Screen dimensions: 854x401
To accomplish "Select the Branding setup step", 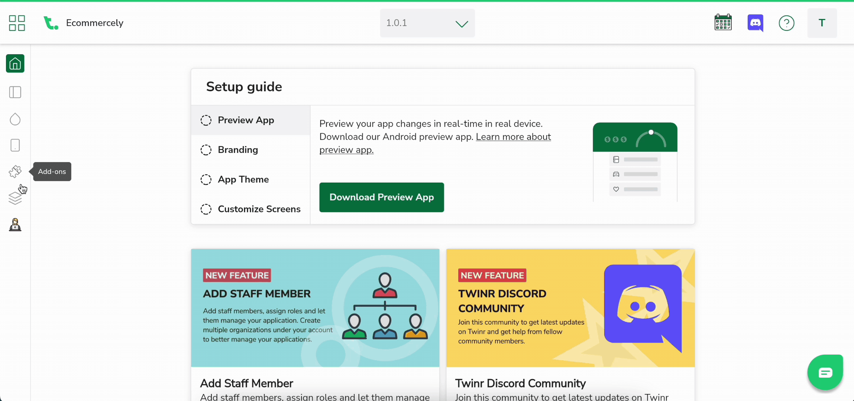I will (x=238, y=150).
